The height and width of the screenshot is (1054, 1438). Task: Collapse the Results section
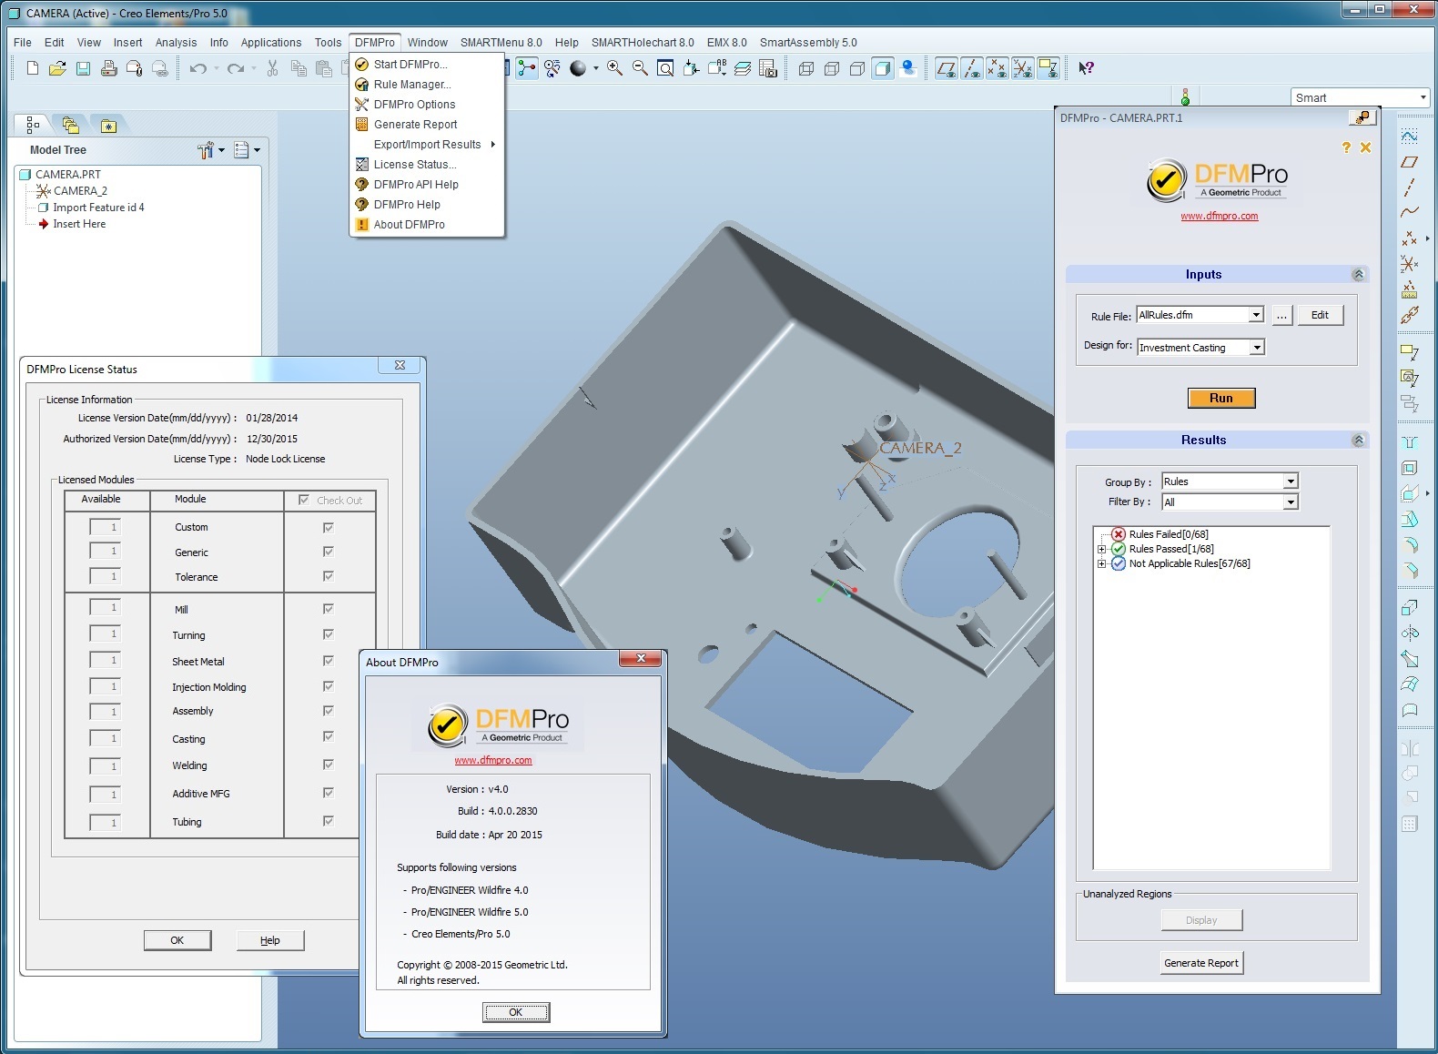click(x=1358, y=441)
